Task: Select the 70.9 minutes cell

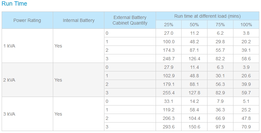Action: tap(246, 127)
